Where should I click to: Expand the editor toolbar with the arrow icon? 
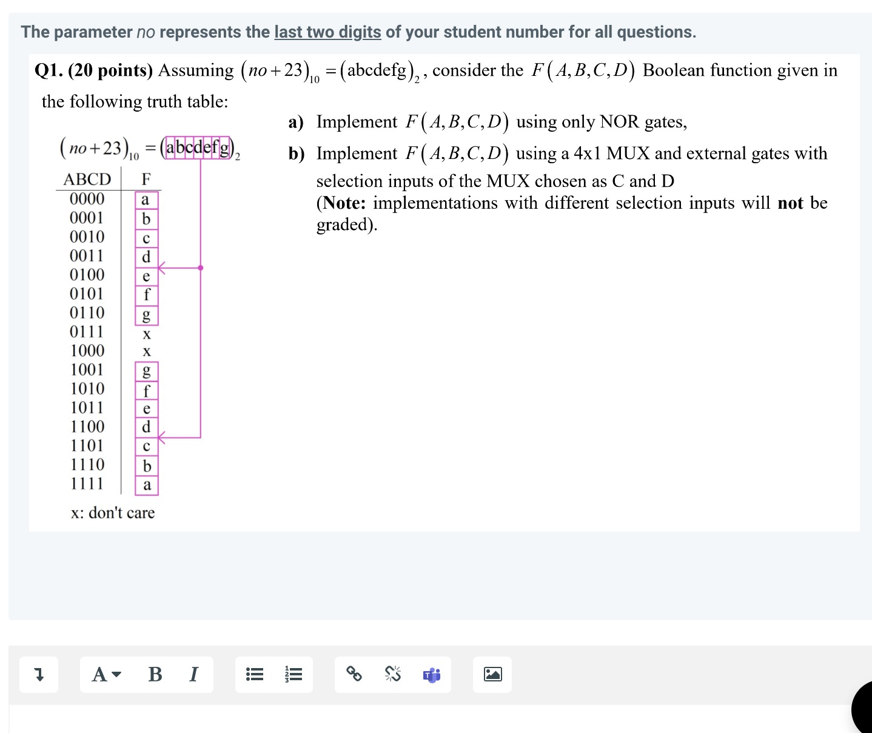point(39,674)
